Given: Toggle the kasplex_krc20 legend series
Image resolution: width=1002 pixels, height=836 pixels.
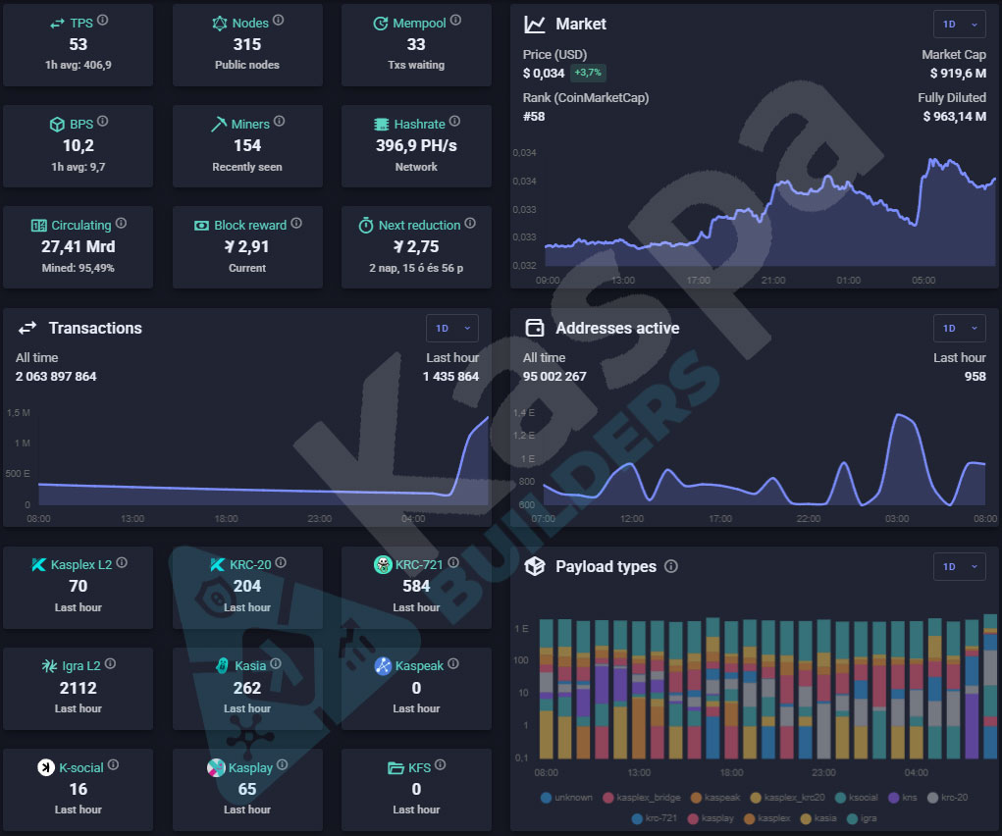Looking at the screenshot, I should pyautogui.click(x=787, y=797).
